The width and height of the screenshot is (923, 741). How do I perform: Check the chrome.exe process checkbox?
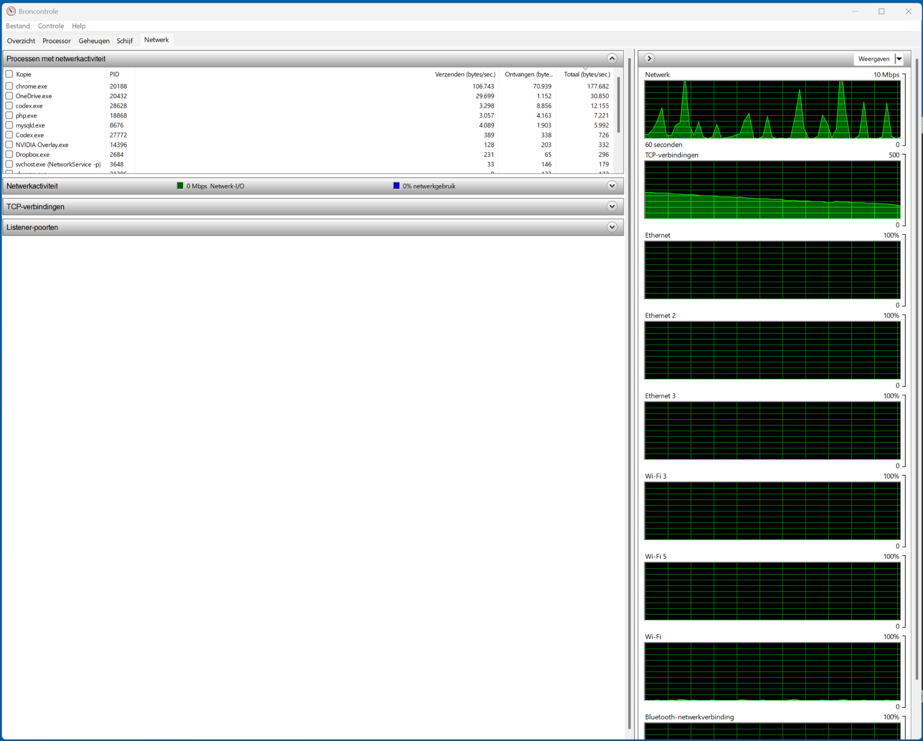(9, 86)
